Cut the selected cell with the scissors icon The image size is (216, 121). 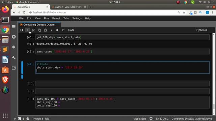33,30
